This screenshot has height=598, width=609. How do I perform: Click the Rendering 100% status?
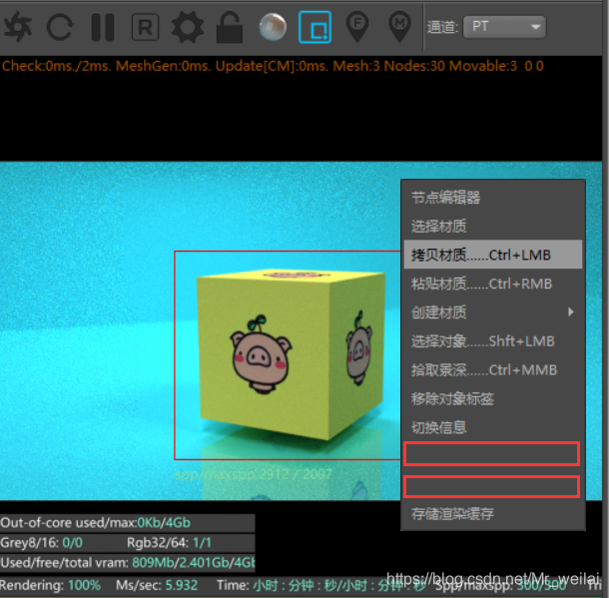[x=51, y=585]
